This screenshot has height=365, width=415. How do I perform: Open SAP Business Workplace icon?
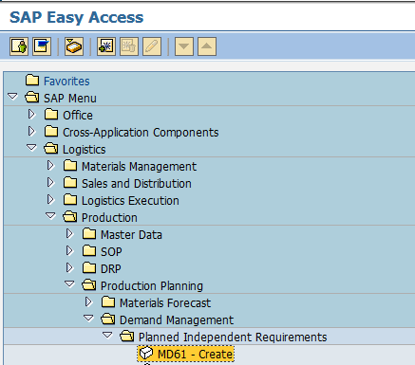74,46
